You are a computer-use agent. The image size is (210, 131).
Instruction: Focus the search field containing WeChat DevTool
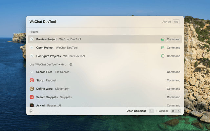tap(92, 22)
